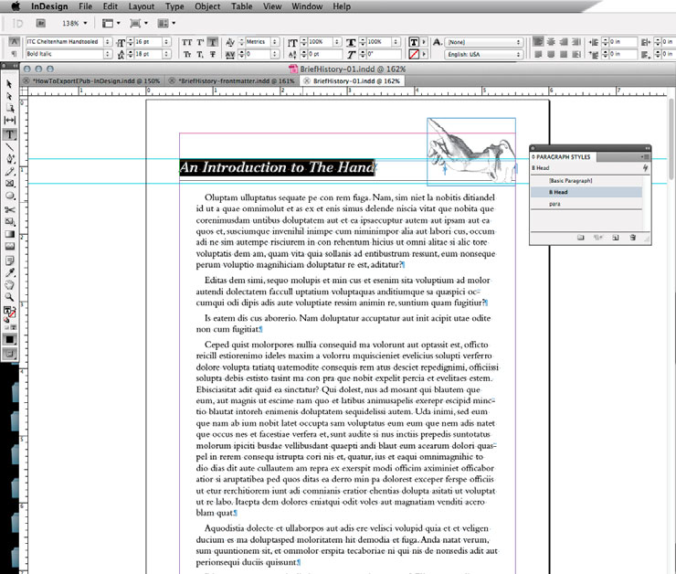Open the Paragraph Styles panel flyout menu
The image size is (676, 574).
pos(645,157)
